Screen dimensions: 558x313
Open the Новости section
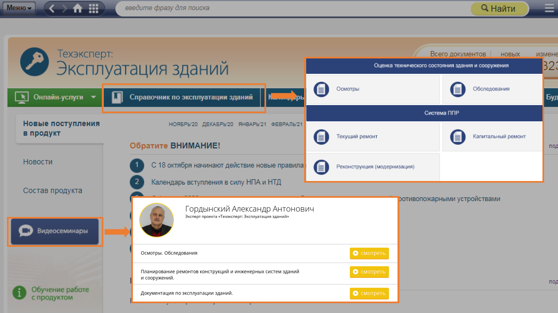pos(38,162)
